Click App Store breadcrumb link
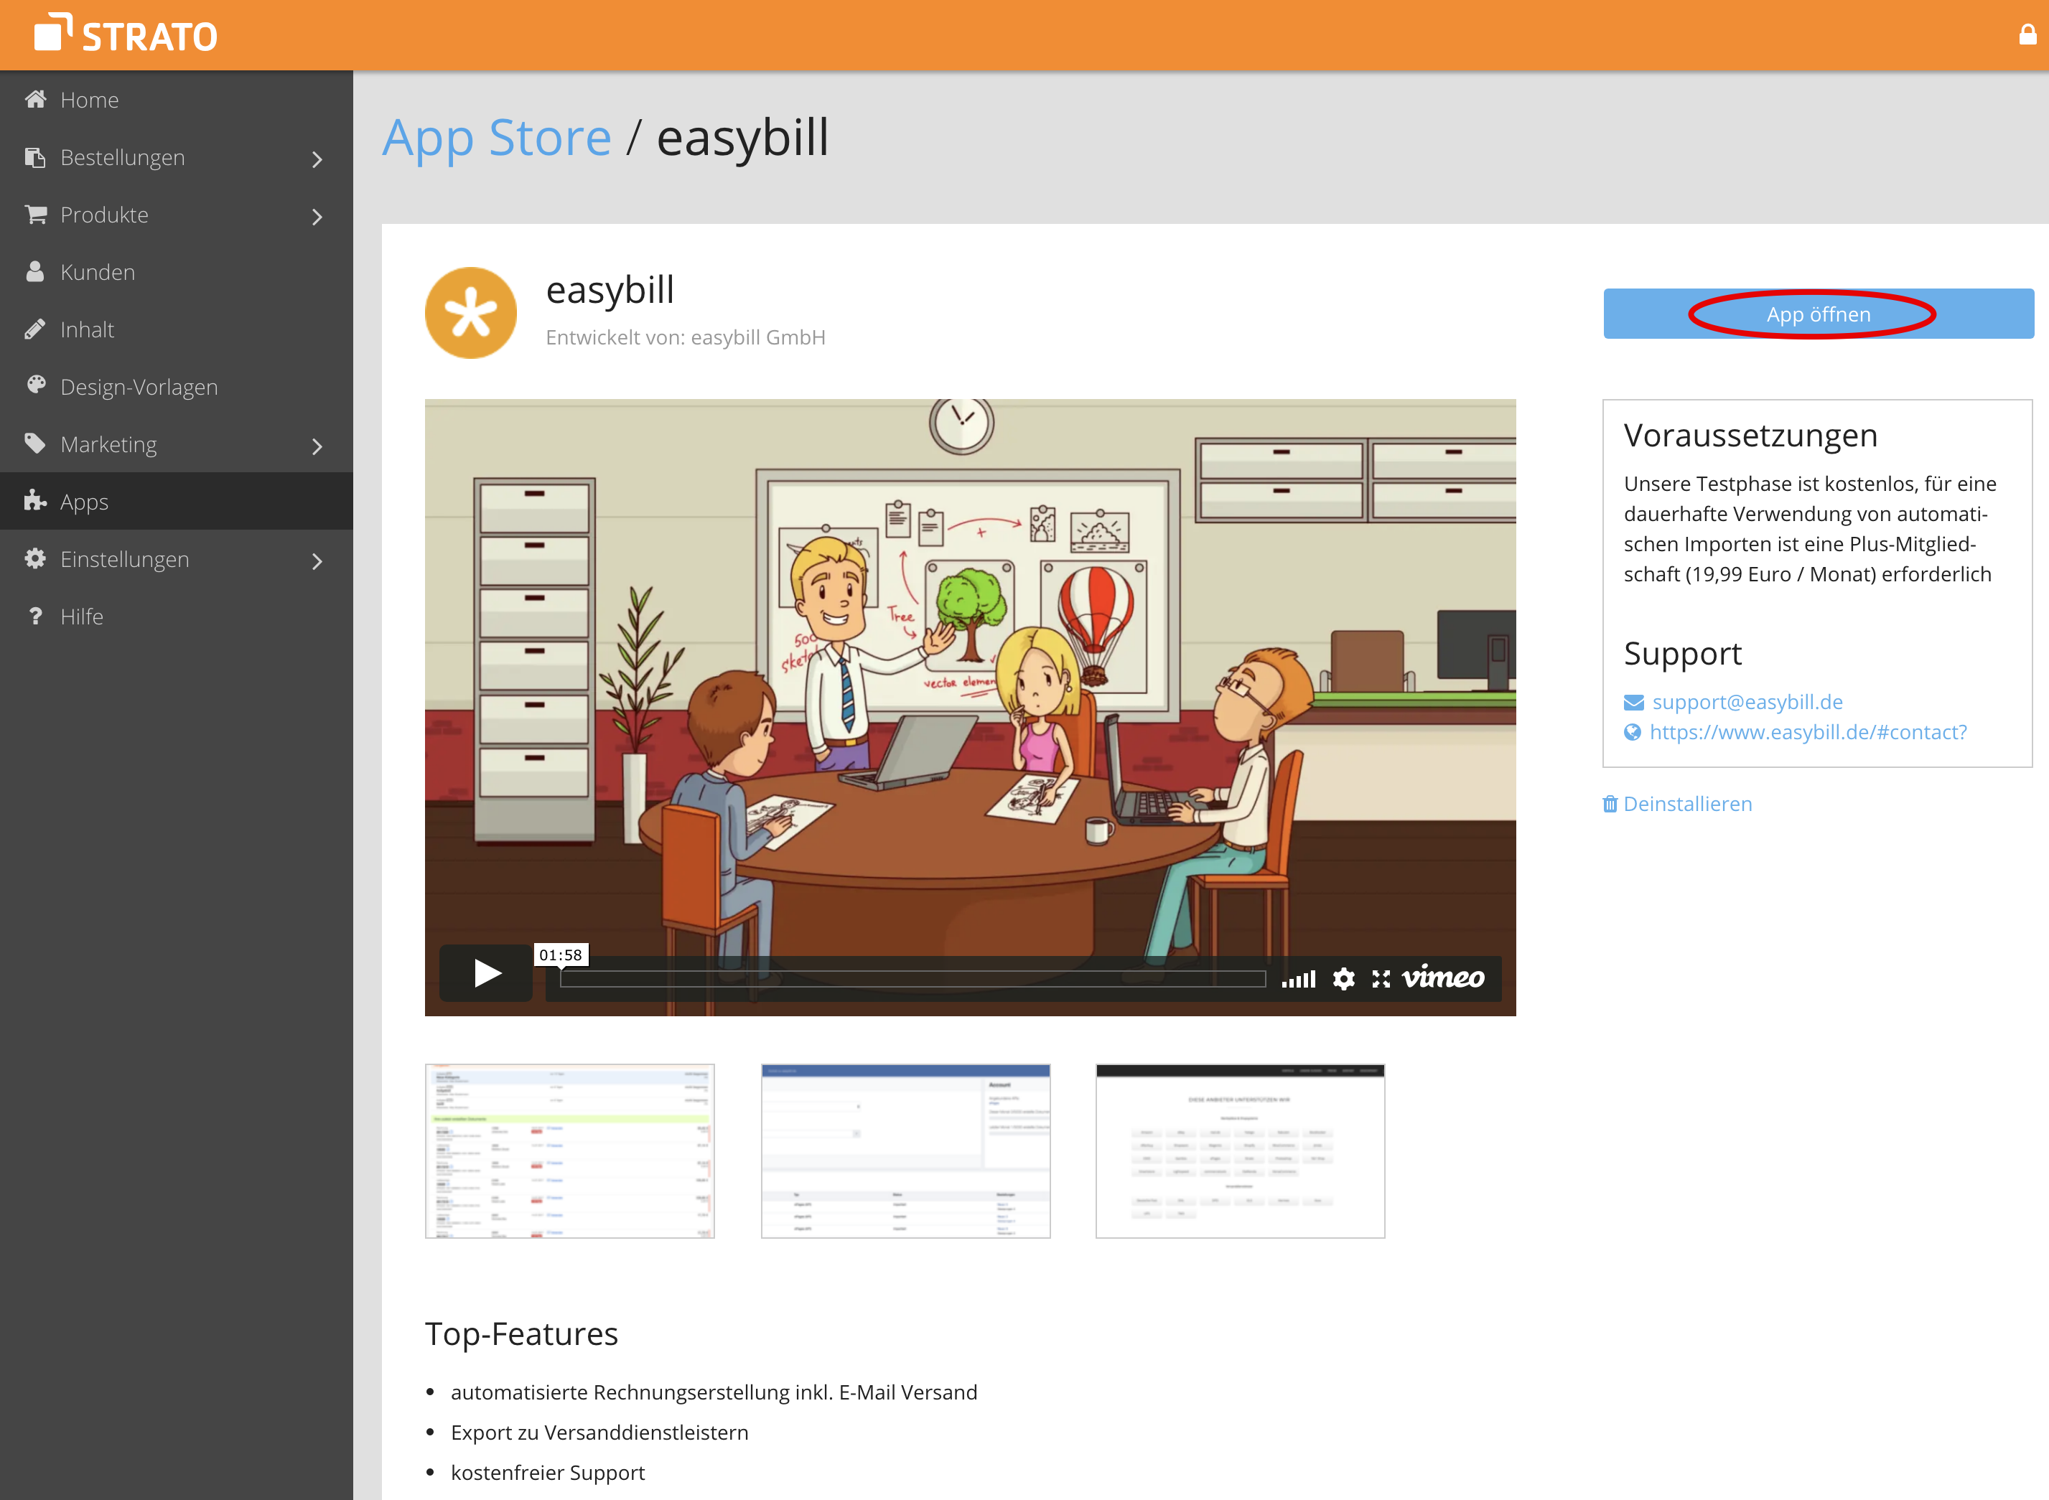Viewport: 2049px width, 1500px height. coord(497,138)
